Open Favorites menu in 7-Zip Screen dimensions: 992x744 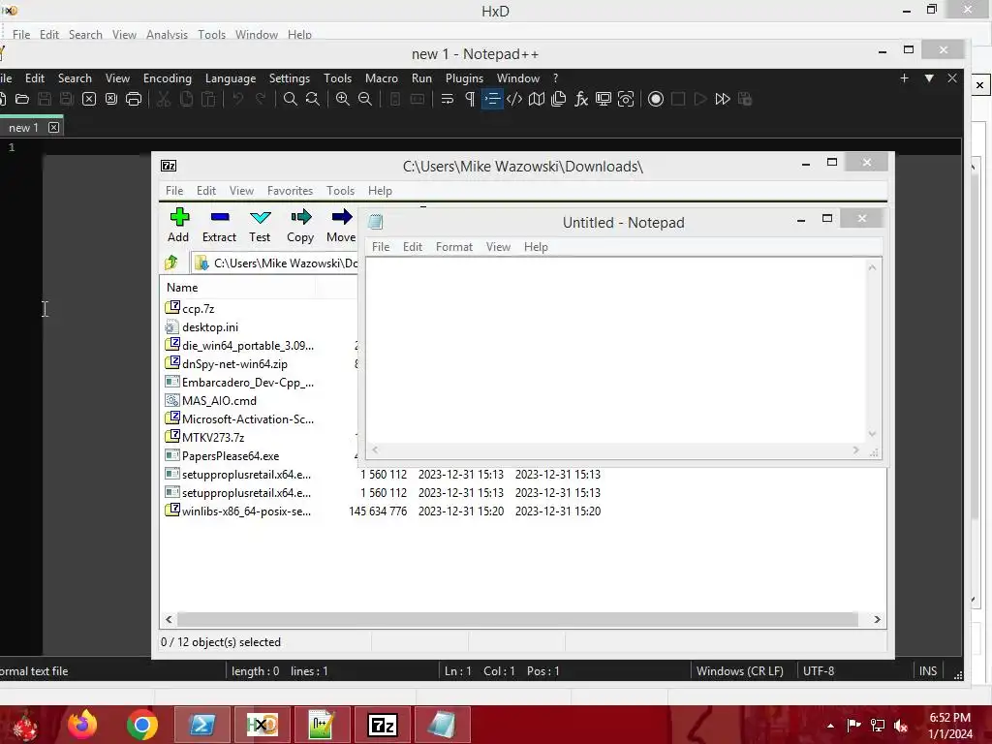[290, 191]
